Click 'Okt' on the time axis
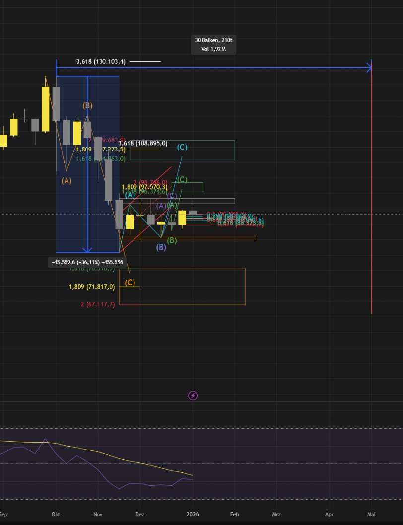The image size is (403, 525). coord(56,514)
